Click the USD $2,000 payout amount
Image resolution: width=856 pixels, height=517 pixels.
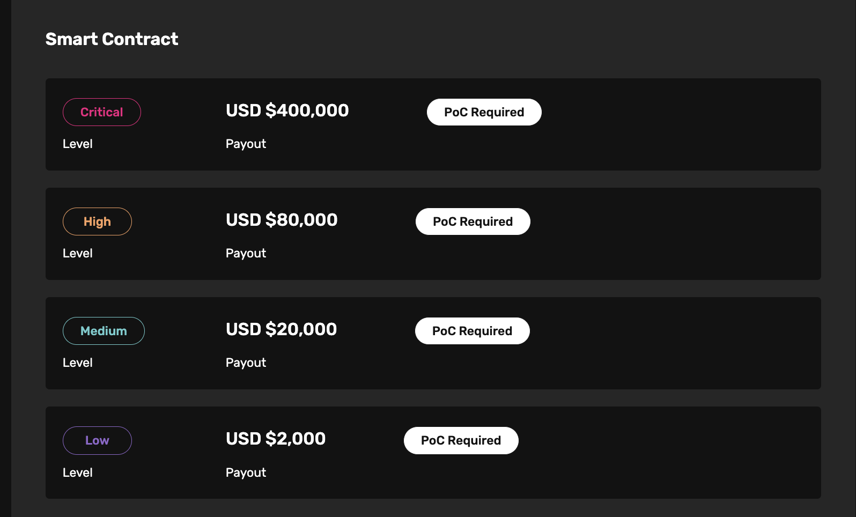pyautogui.click(x=276, y=439)
